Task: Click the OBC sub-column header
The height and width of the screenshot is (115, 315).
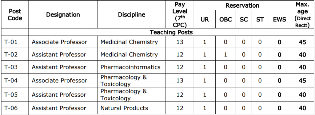Action: tap(225, 19)
